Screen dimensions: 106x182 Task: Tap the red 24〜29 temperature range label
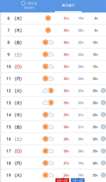click(x=62, y=180)
